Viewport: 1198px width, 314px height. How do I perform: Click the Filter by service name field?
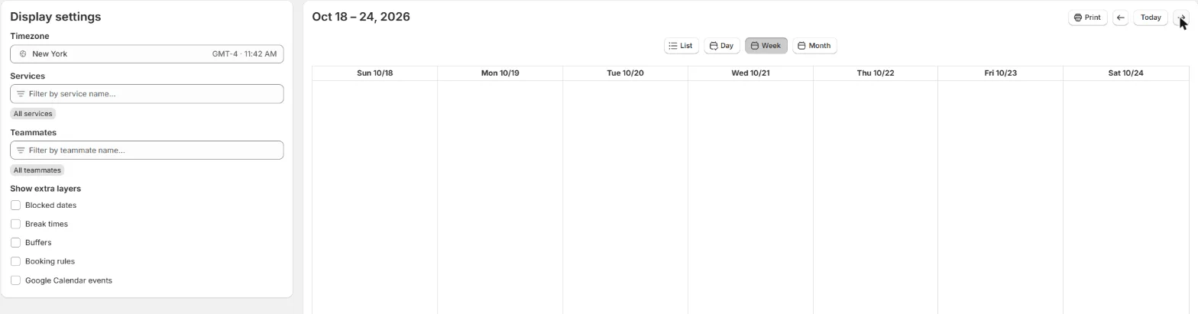coord(147,94)
